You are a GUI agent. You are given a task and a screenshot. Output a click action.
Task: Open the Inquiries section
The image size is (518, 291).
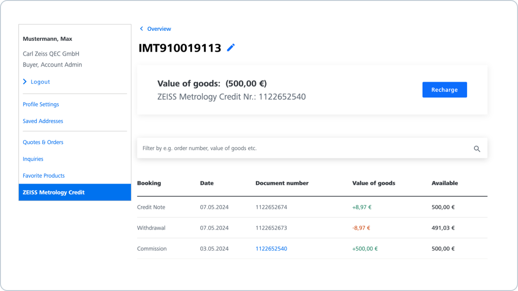point(33,159)
